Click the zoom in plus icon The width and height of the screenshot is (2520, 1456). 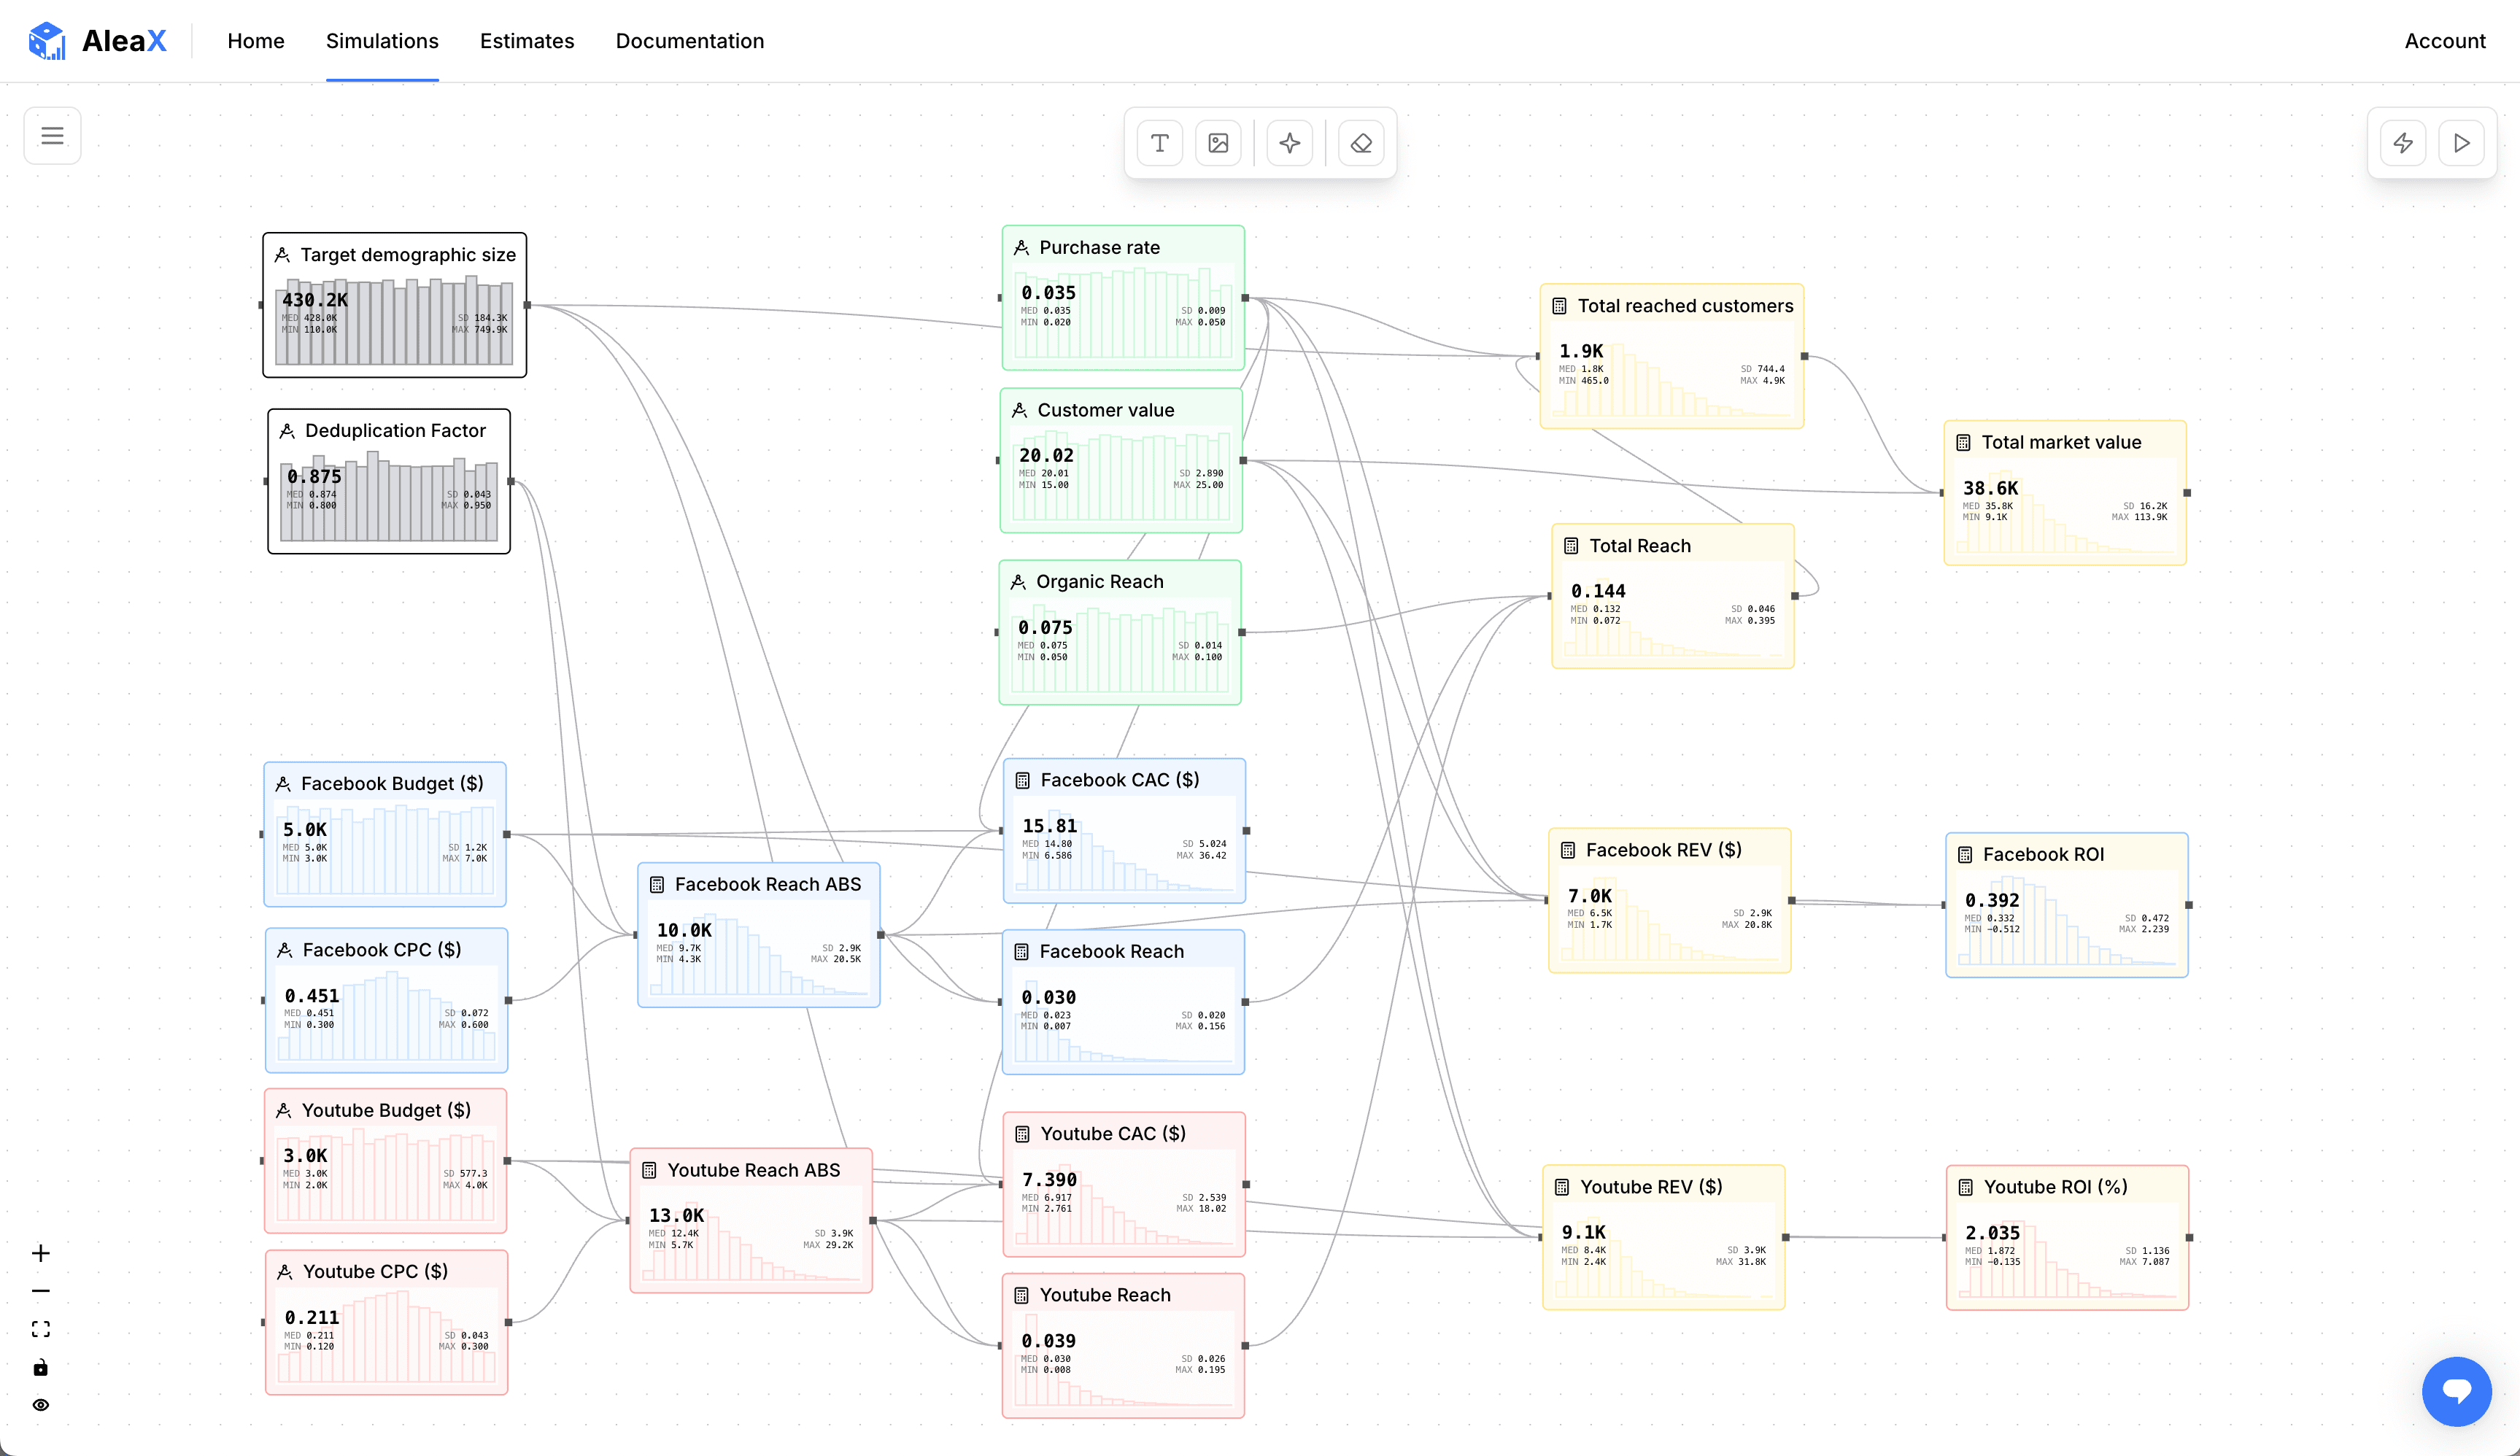[x=41, y=1253]
